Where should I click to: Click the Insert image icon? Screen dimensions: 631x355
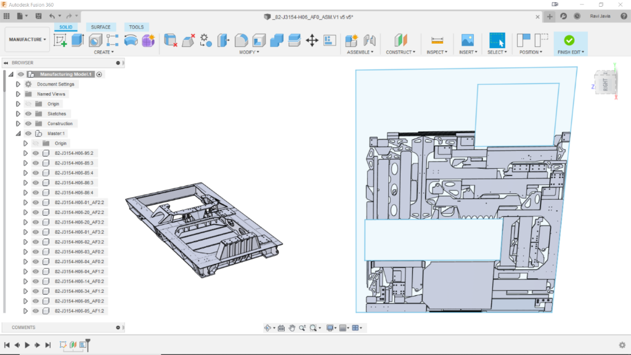tap(467, 40)
